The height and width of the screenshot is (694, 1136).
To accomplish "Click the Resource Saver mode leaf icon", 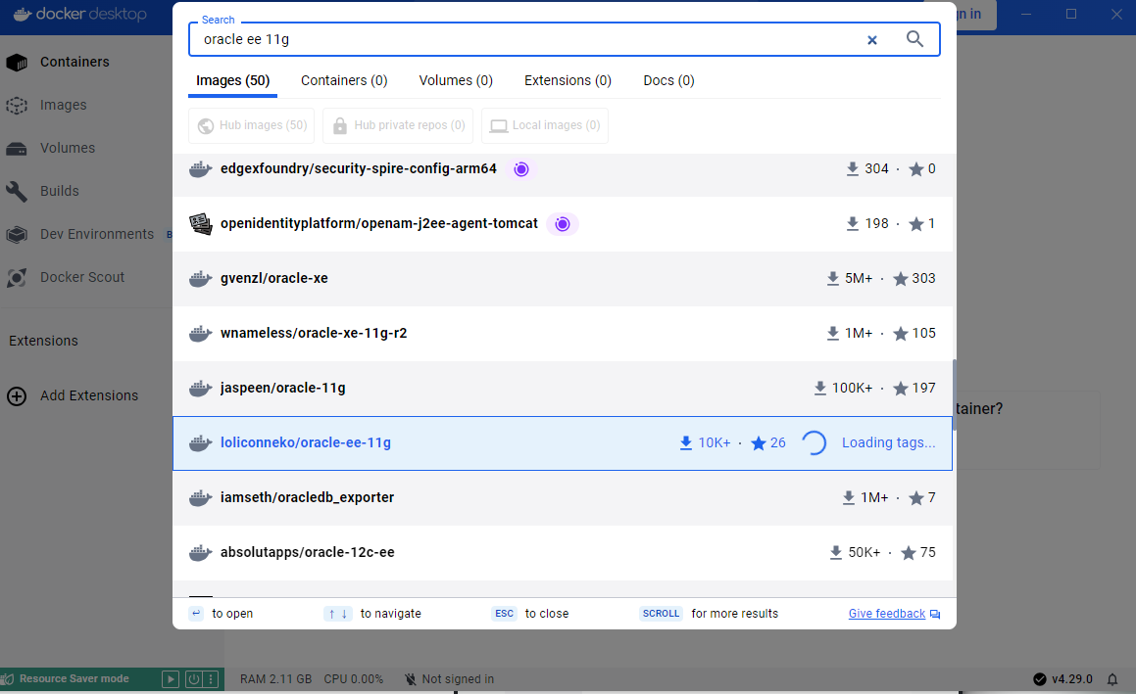I will 8,678.
